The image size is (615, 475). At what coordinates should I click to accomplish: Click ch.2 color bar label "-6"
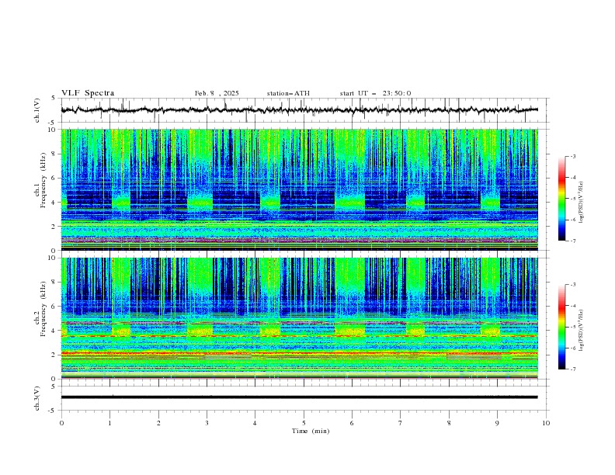point(573,348)
